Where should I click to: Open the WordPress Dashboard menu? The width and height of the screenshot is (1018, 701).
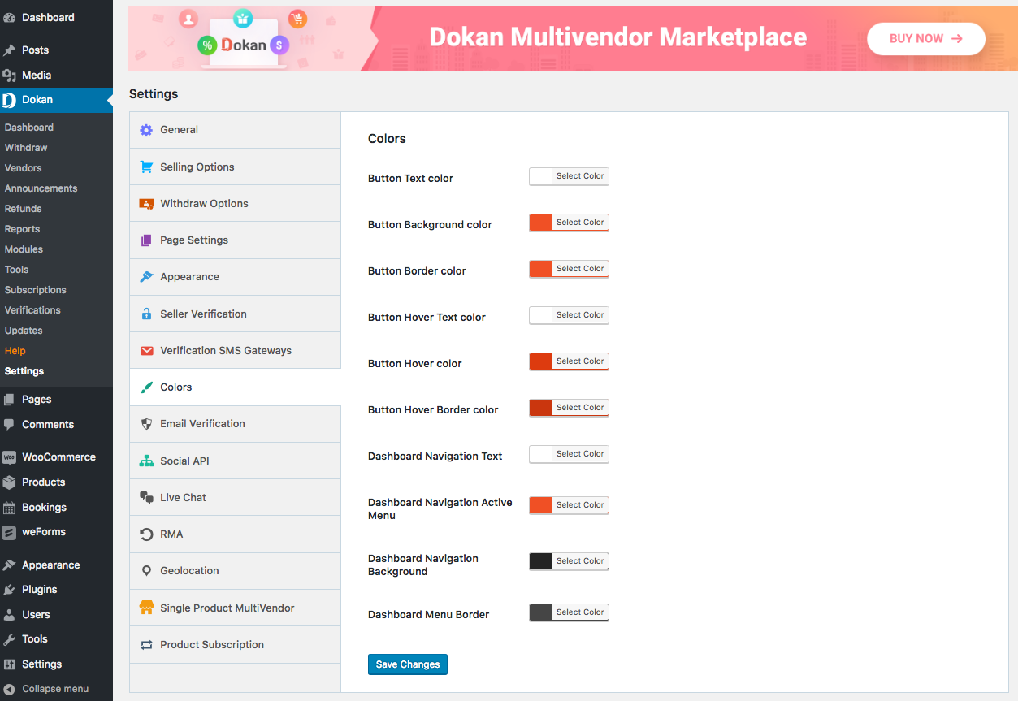pyautogui.click(x=56, y=18)
